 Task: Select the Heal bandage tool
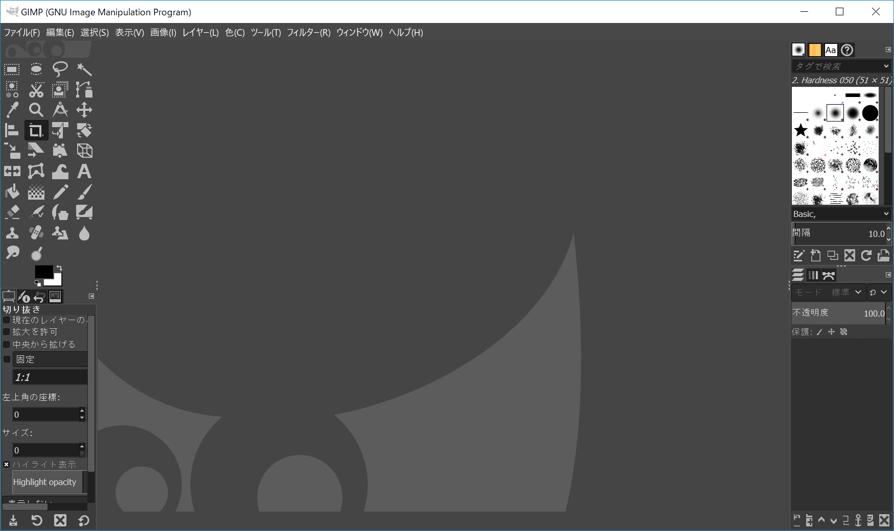pos(36,233)
